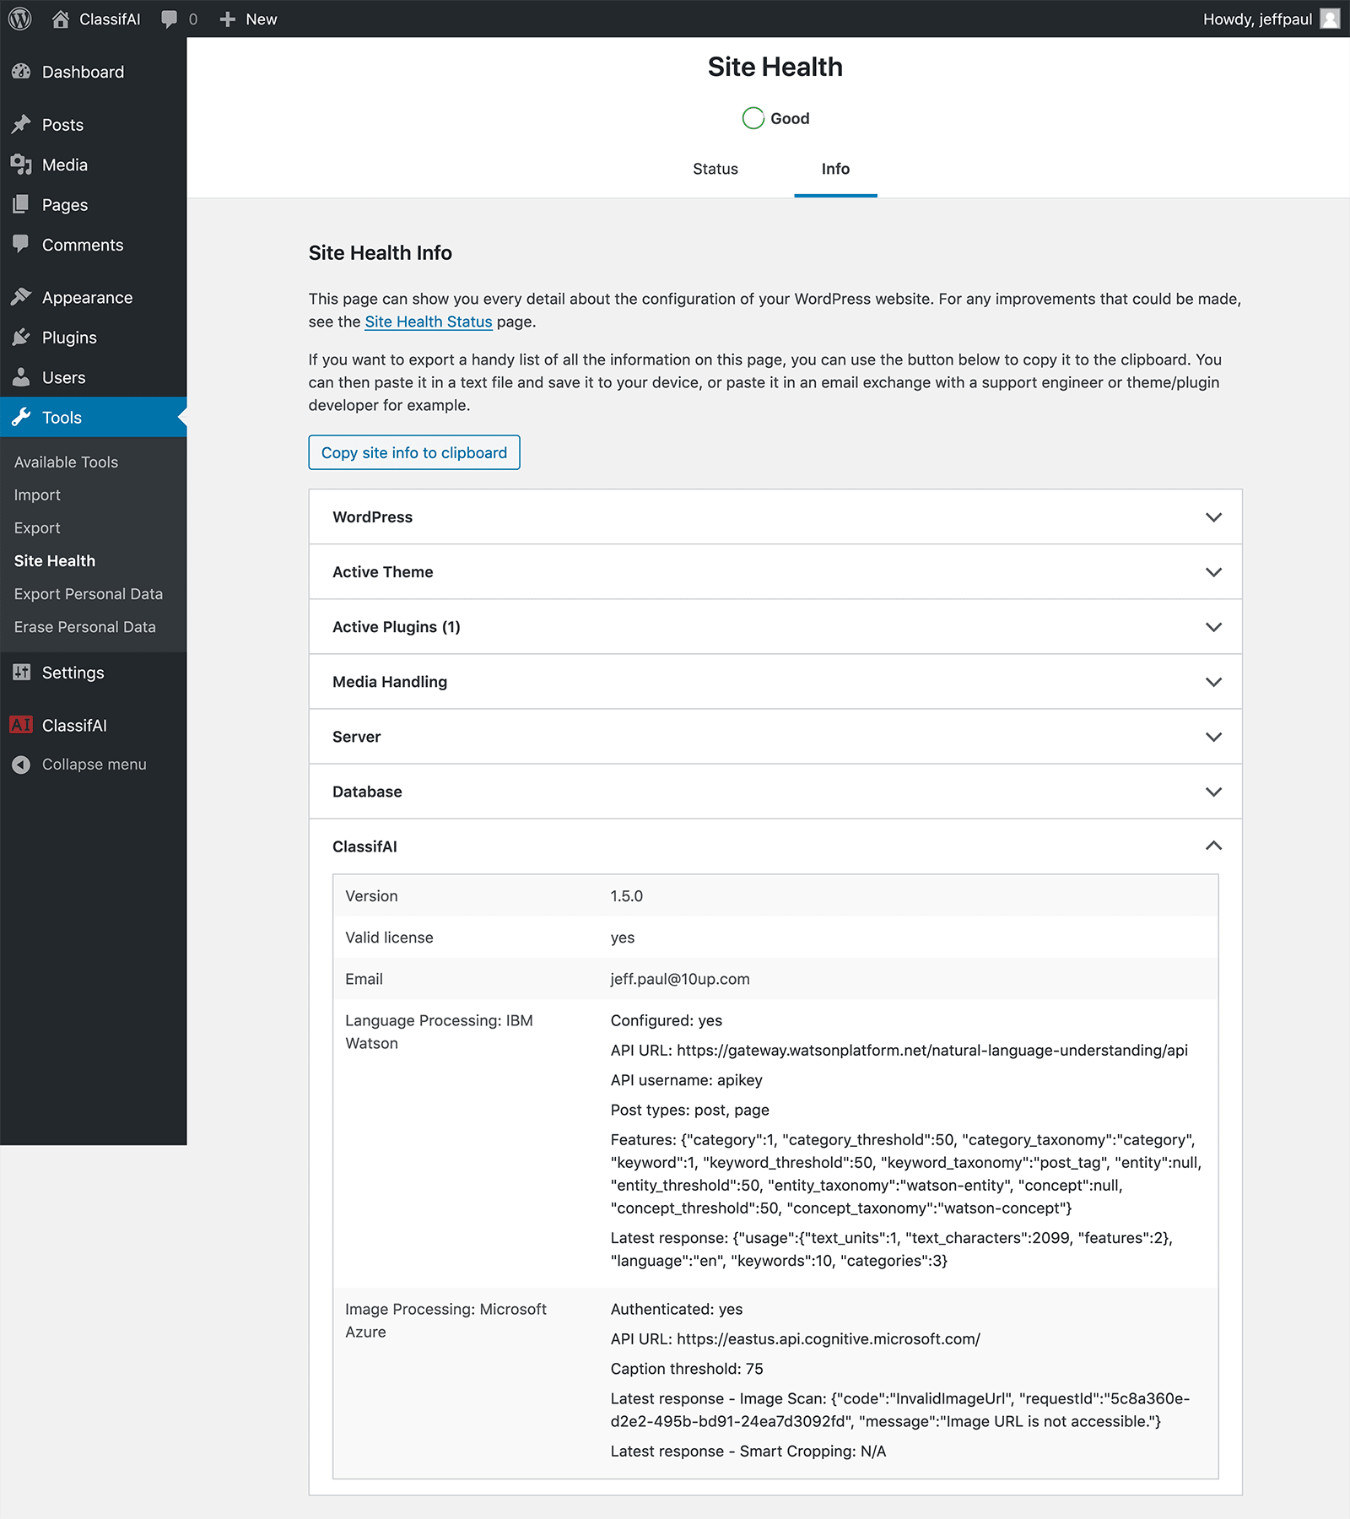Click the Posts pushpin icon
Image resolution: width=1350 pixels, height=1519 pixels.
[21, 125]
